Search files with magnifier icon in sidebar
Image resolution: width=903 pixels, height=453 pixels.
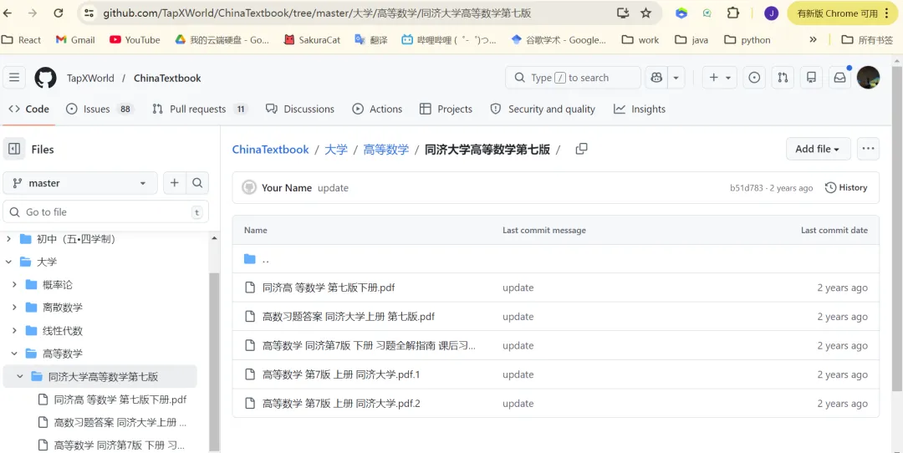pyautogui.click(x=197, y=183)
